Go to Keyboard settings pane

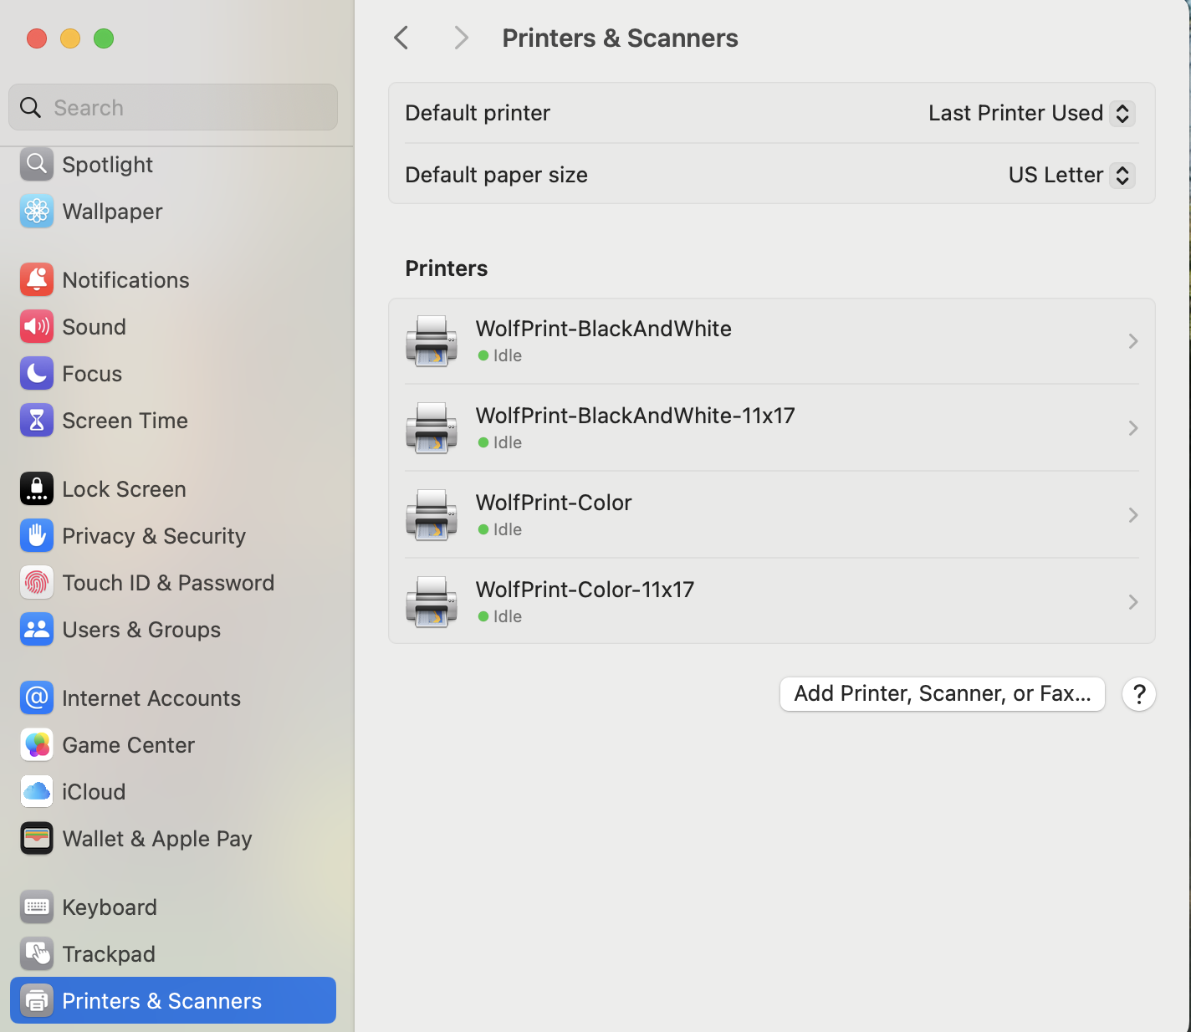[x=110, y=907]
